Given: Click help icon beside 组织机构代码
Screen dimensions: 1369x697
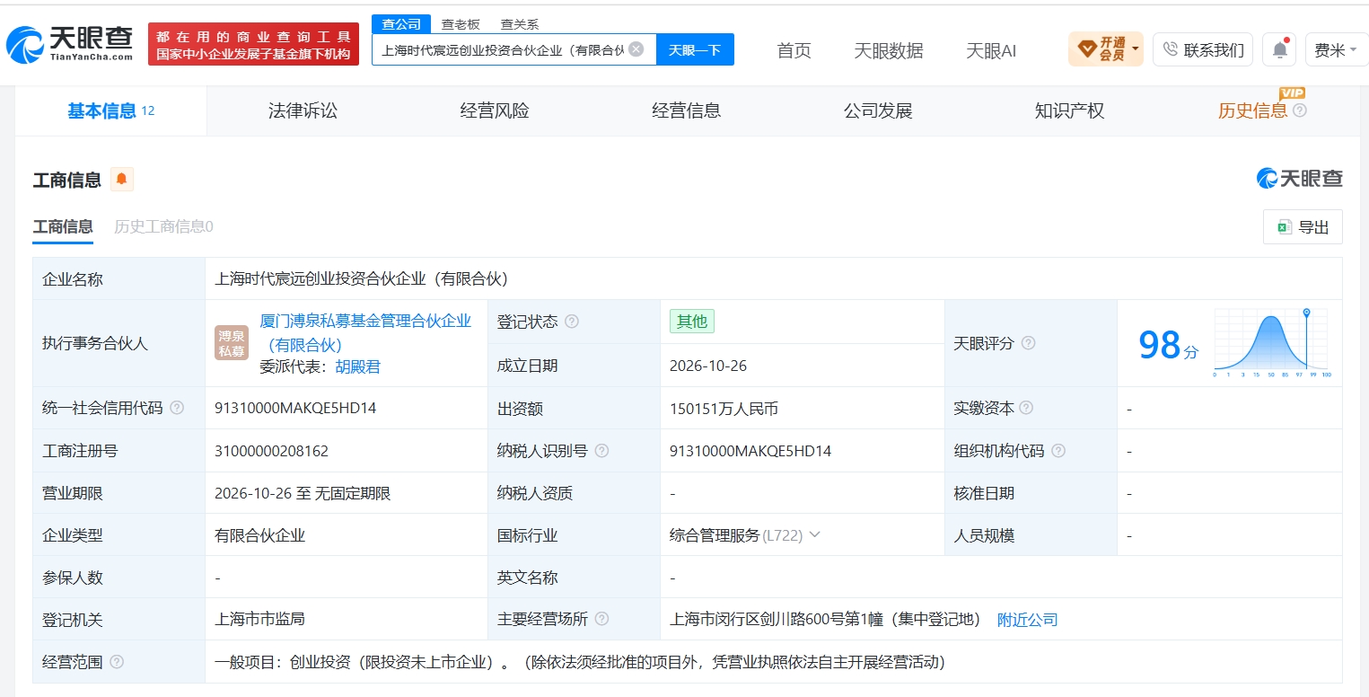Looking at the screenshot, I should point(1058,451).
